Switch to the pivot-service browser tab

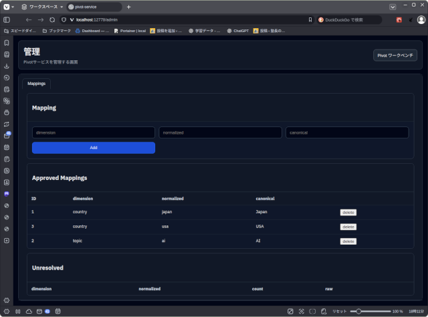pyautogui.click(x=94, y=7)
